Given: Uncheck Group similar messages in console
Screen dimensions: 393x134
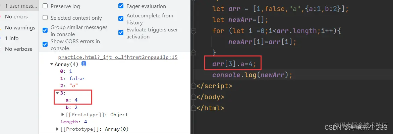Looking at the screenshot, I should (x=45, y=30).
